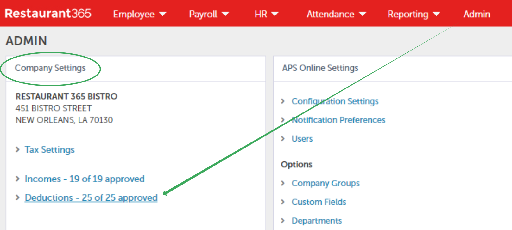Open the Configuration Settings link
This screenshot has height=230, width=512.
pos(335,101)
